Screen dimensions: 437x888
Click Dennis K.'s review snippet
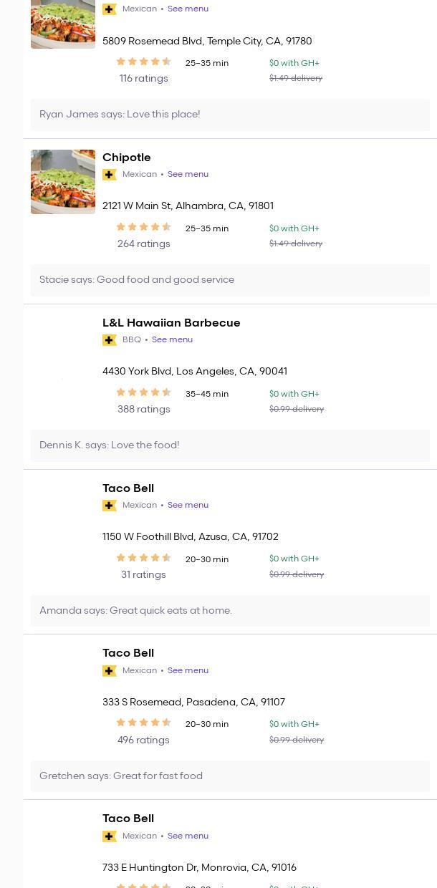110,445
